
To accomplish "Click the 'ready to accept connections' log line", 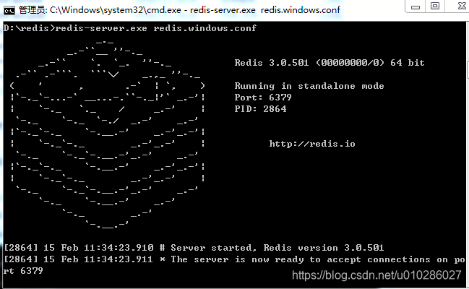I will (x=234, y=259).
